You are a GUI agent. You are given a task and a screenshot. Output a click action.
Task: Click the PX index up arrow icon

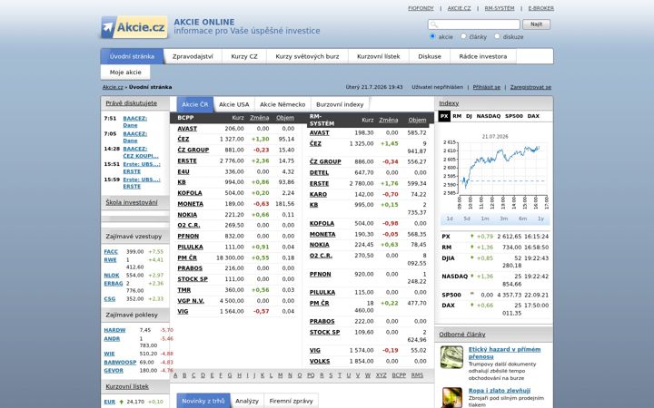tap(472, 236)
